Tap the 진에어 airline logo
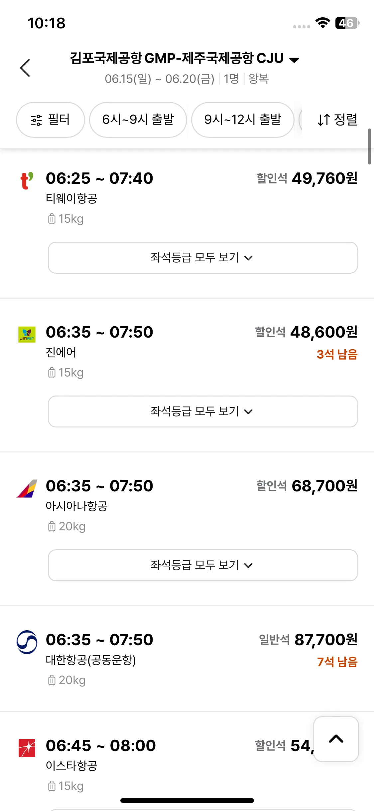 click(x=27, y=334)
